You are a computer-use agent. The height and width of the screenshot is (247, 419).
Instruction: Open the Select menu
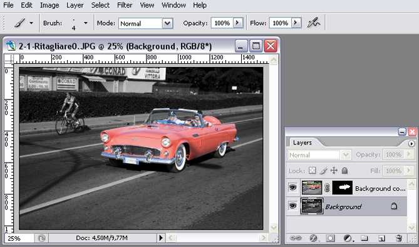pyautogui.click(x=100, y=5)
